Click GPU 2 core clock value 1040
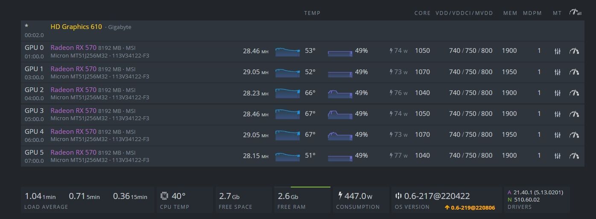The image size is (596, 219). (x=422, y=93)
